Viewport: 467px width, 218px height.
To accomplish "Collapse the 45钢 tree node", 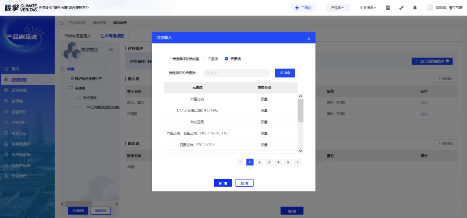I will (63, 69).
